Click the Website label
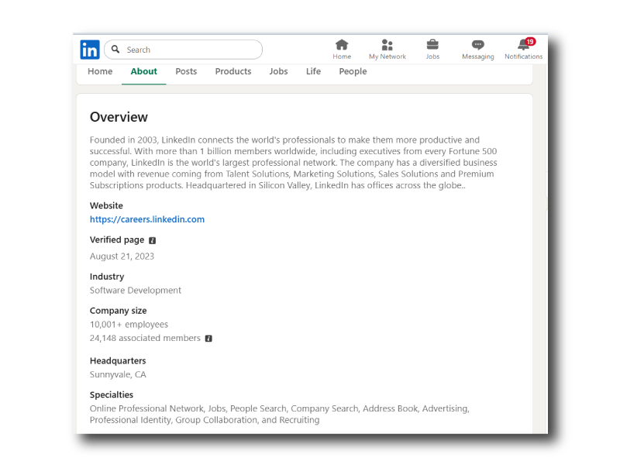 106,205
